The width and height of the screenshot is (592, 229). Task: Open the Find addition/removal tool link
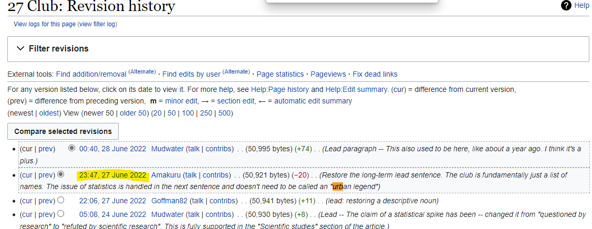91,74
